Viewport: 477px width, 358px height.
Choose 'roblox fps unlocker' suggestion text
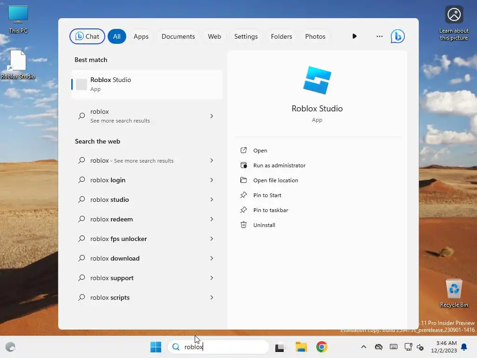point(118,239)
